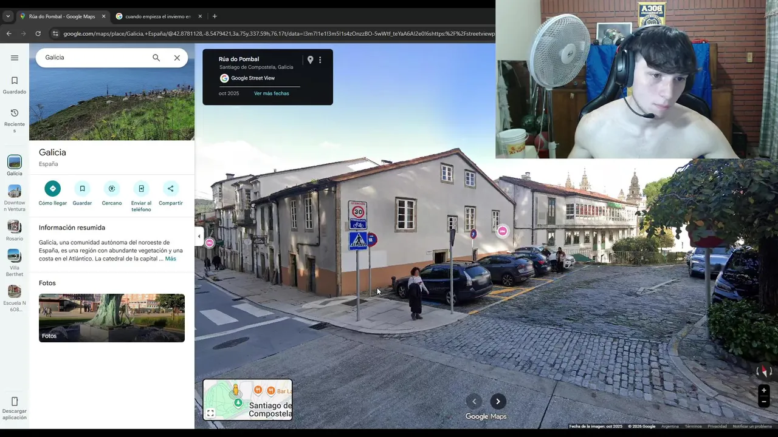Click the site info icon in address bar
Screen dimensions: 778x437
(x=55, y=34)
